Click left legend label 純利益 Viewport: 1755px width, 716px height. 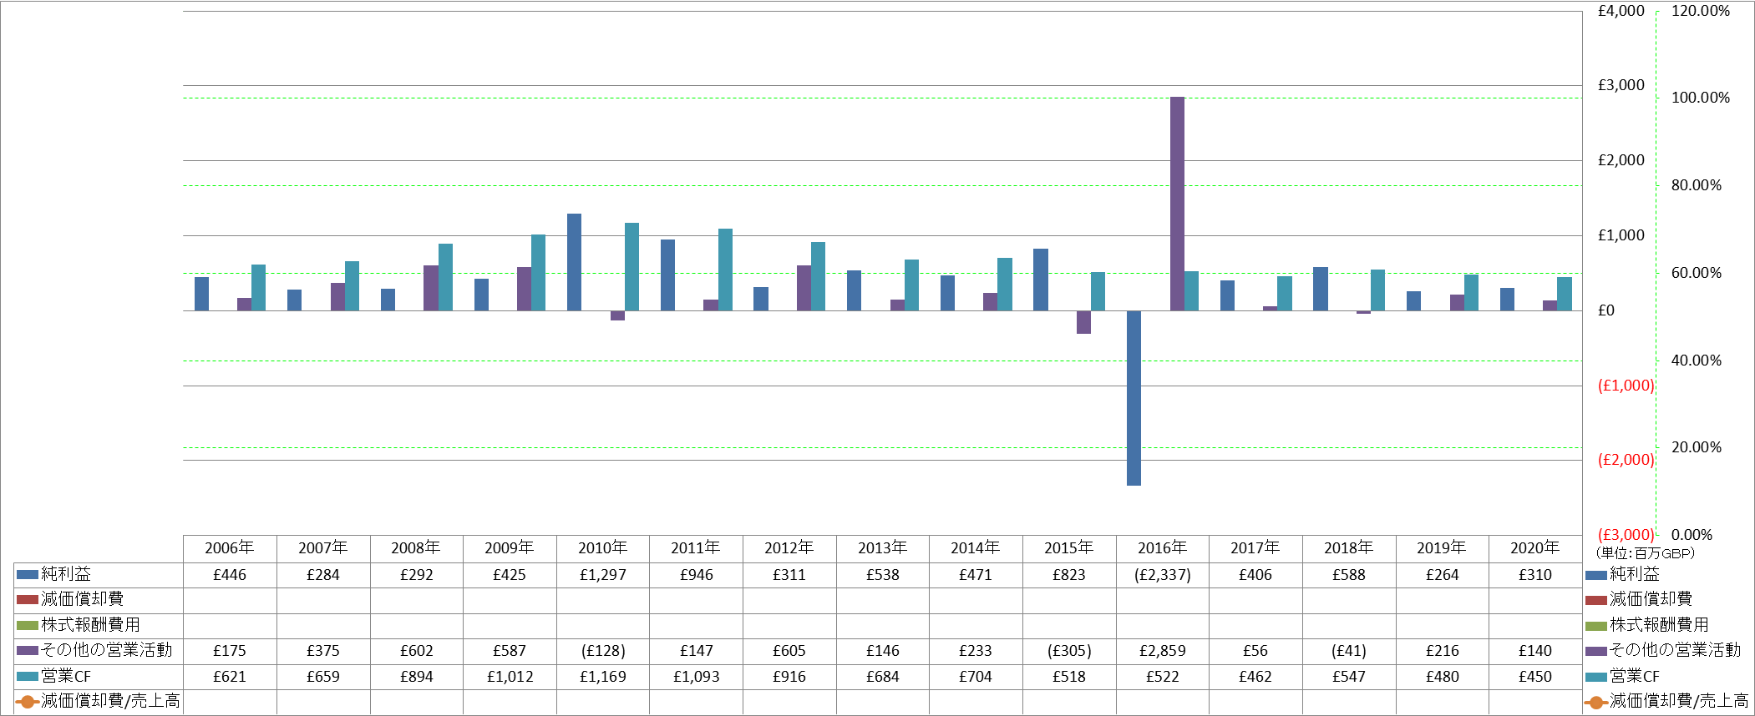(66, 574)
